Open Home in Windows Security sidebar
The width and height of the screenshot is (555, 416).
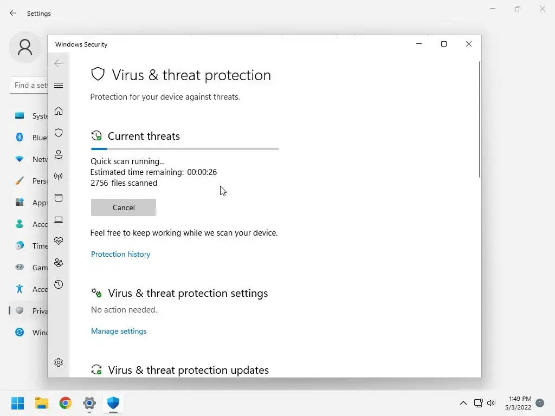[x=59, y=111]
